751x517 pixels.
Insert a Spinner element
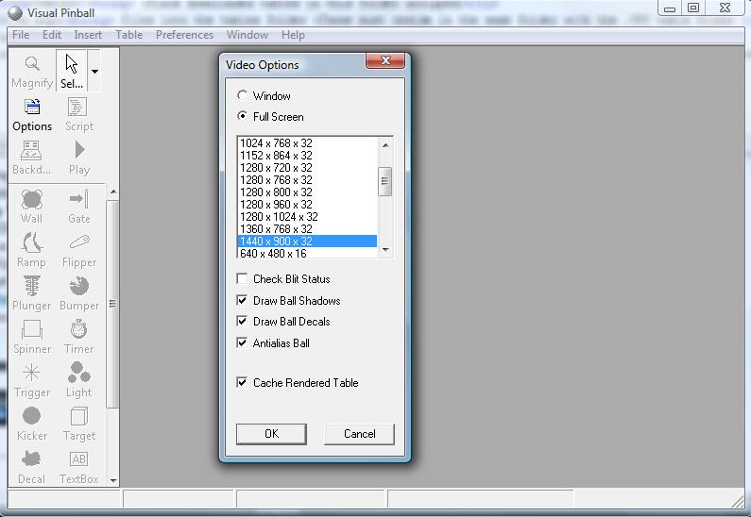(31, 337)
